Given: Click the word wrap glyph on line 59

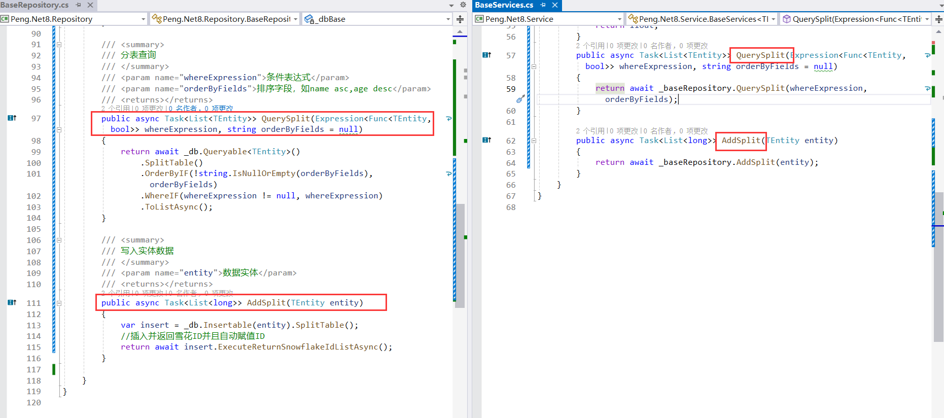Looking at the screenshot, I should (927, 88).
